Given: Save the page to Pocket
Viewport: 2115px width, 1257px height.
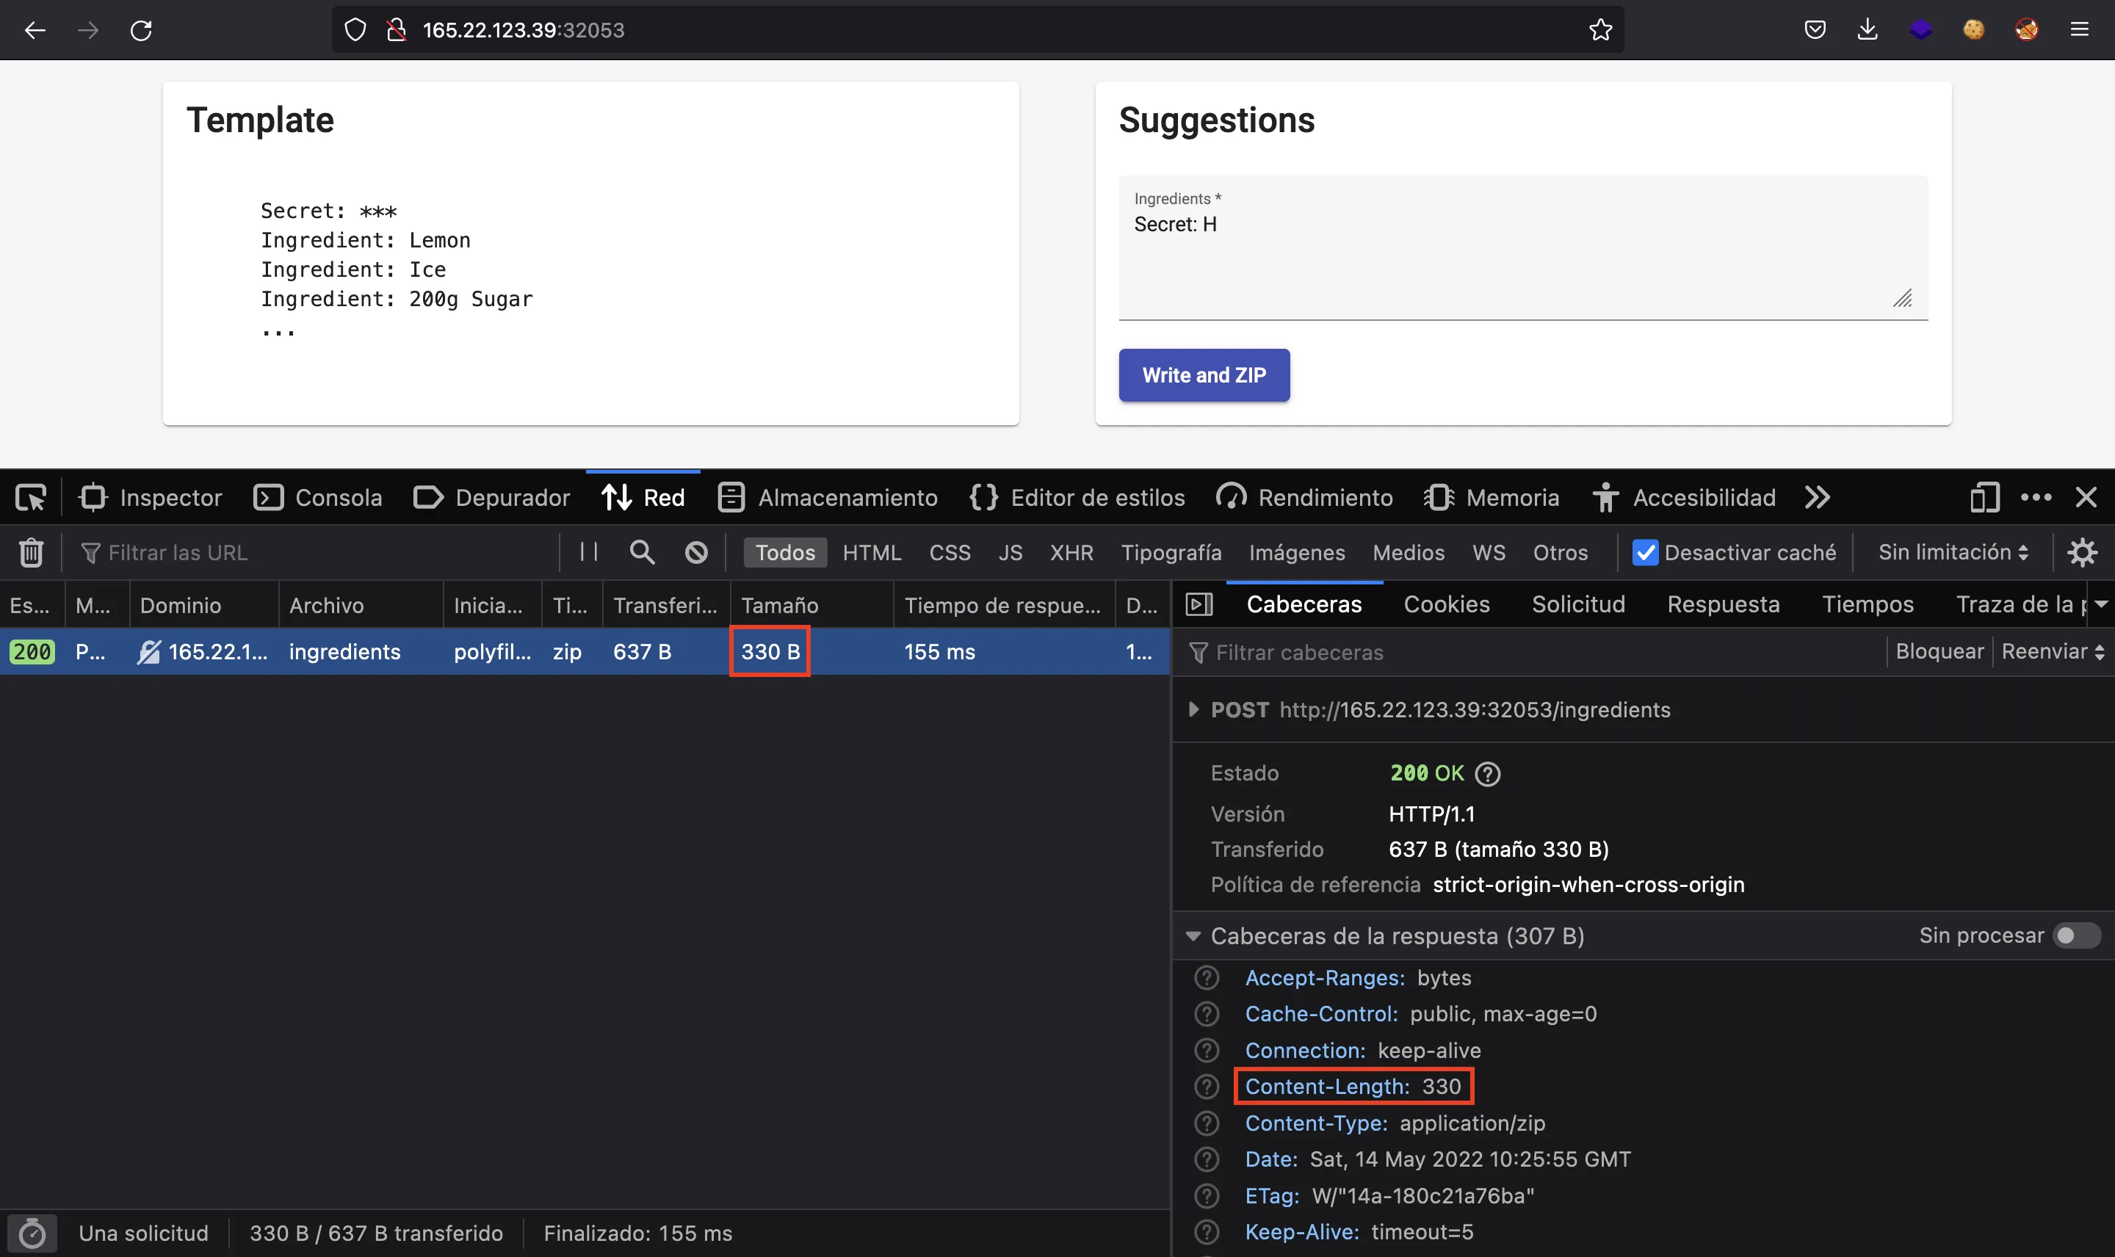Looking at the screenshot, I should click(1815, 31).
